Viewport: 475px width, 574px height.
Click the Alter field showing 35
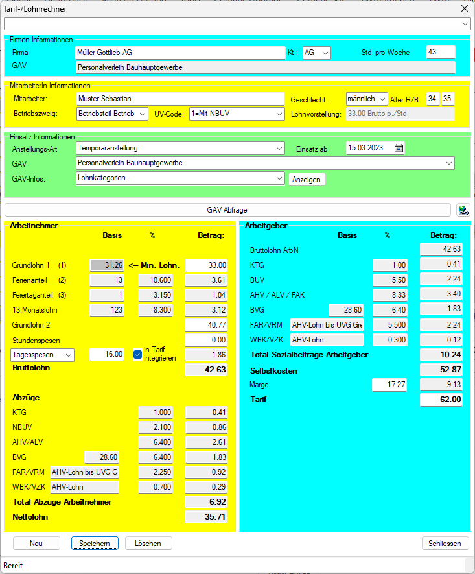click(x=447, y=99)
